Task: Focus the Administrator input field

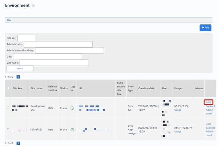Action: click(x=58, y=44)
